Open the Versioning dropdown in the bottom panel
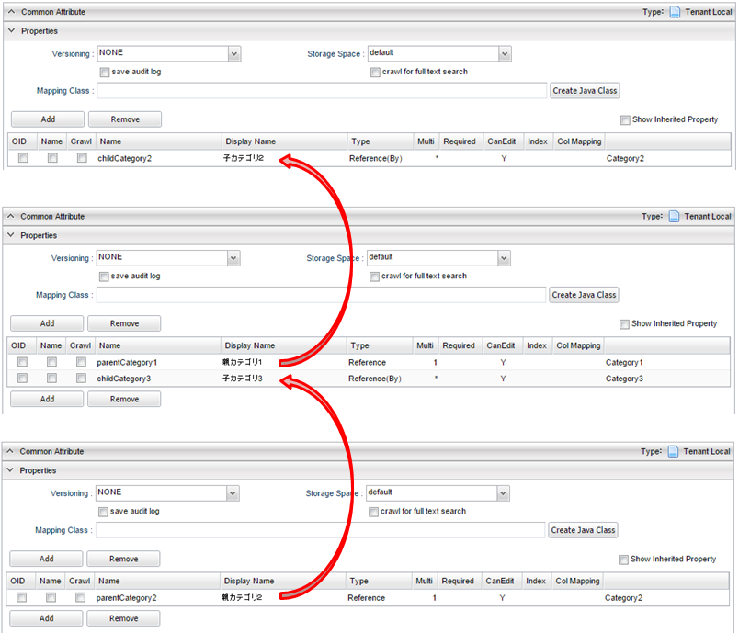The image size is (739, 633). (234, 492)
